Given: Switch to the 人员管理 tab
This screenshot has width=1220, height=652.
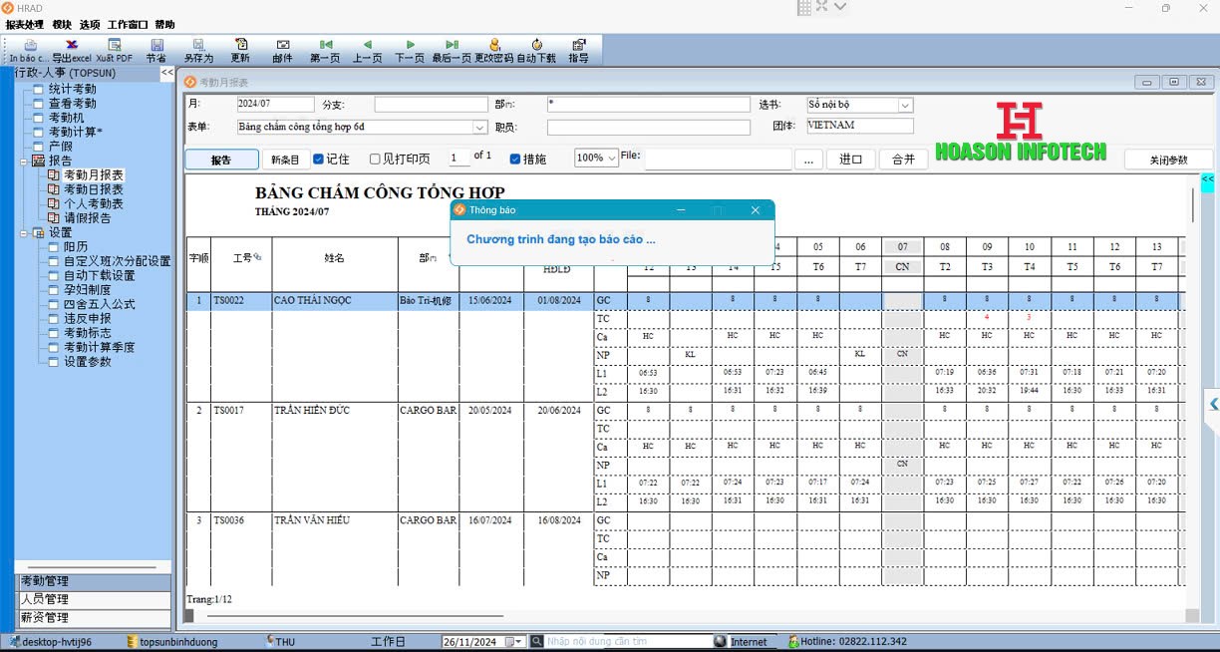Looking at the screenshot, I should click(x=94, y=599).
